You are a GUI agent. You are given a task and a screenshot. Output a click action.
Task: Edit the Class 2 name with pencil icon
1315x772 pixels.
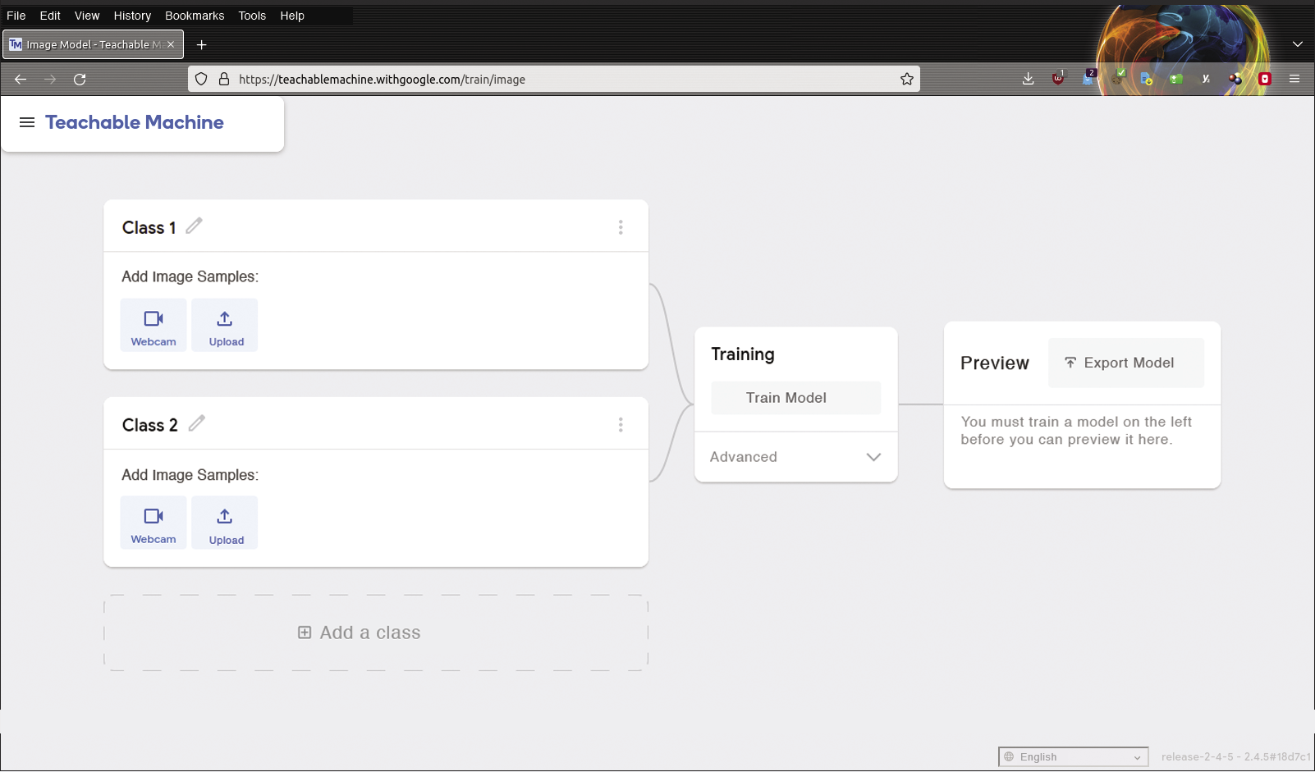(x=196, y=423)
